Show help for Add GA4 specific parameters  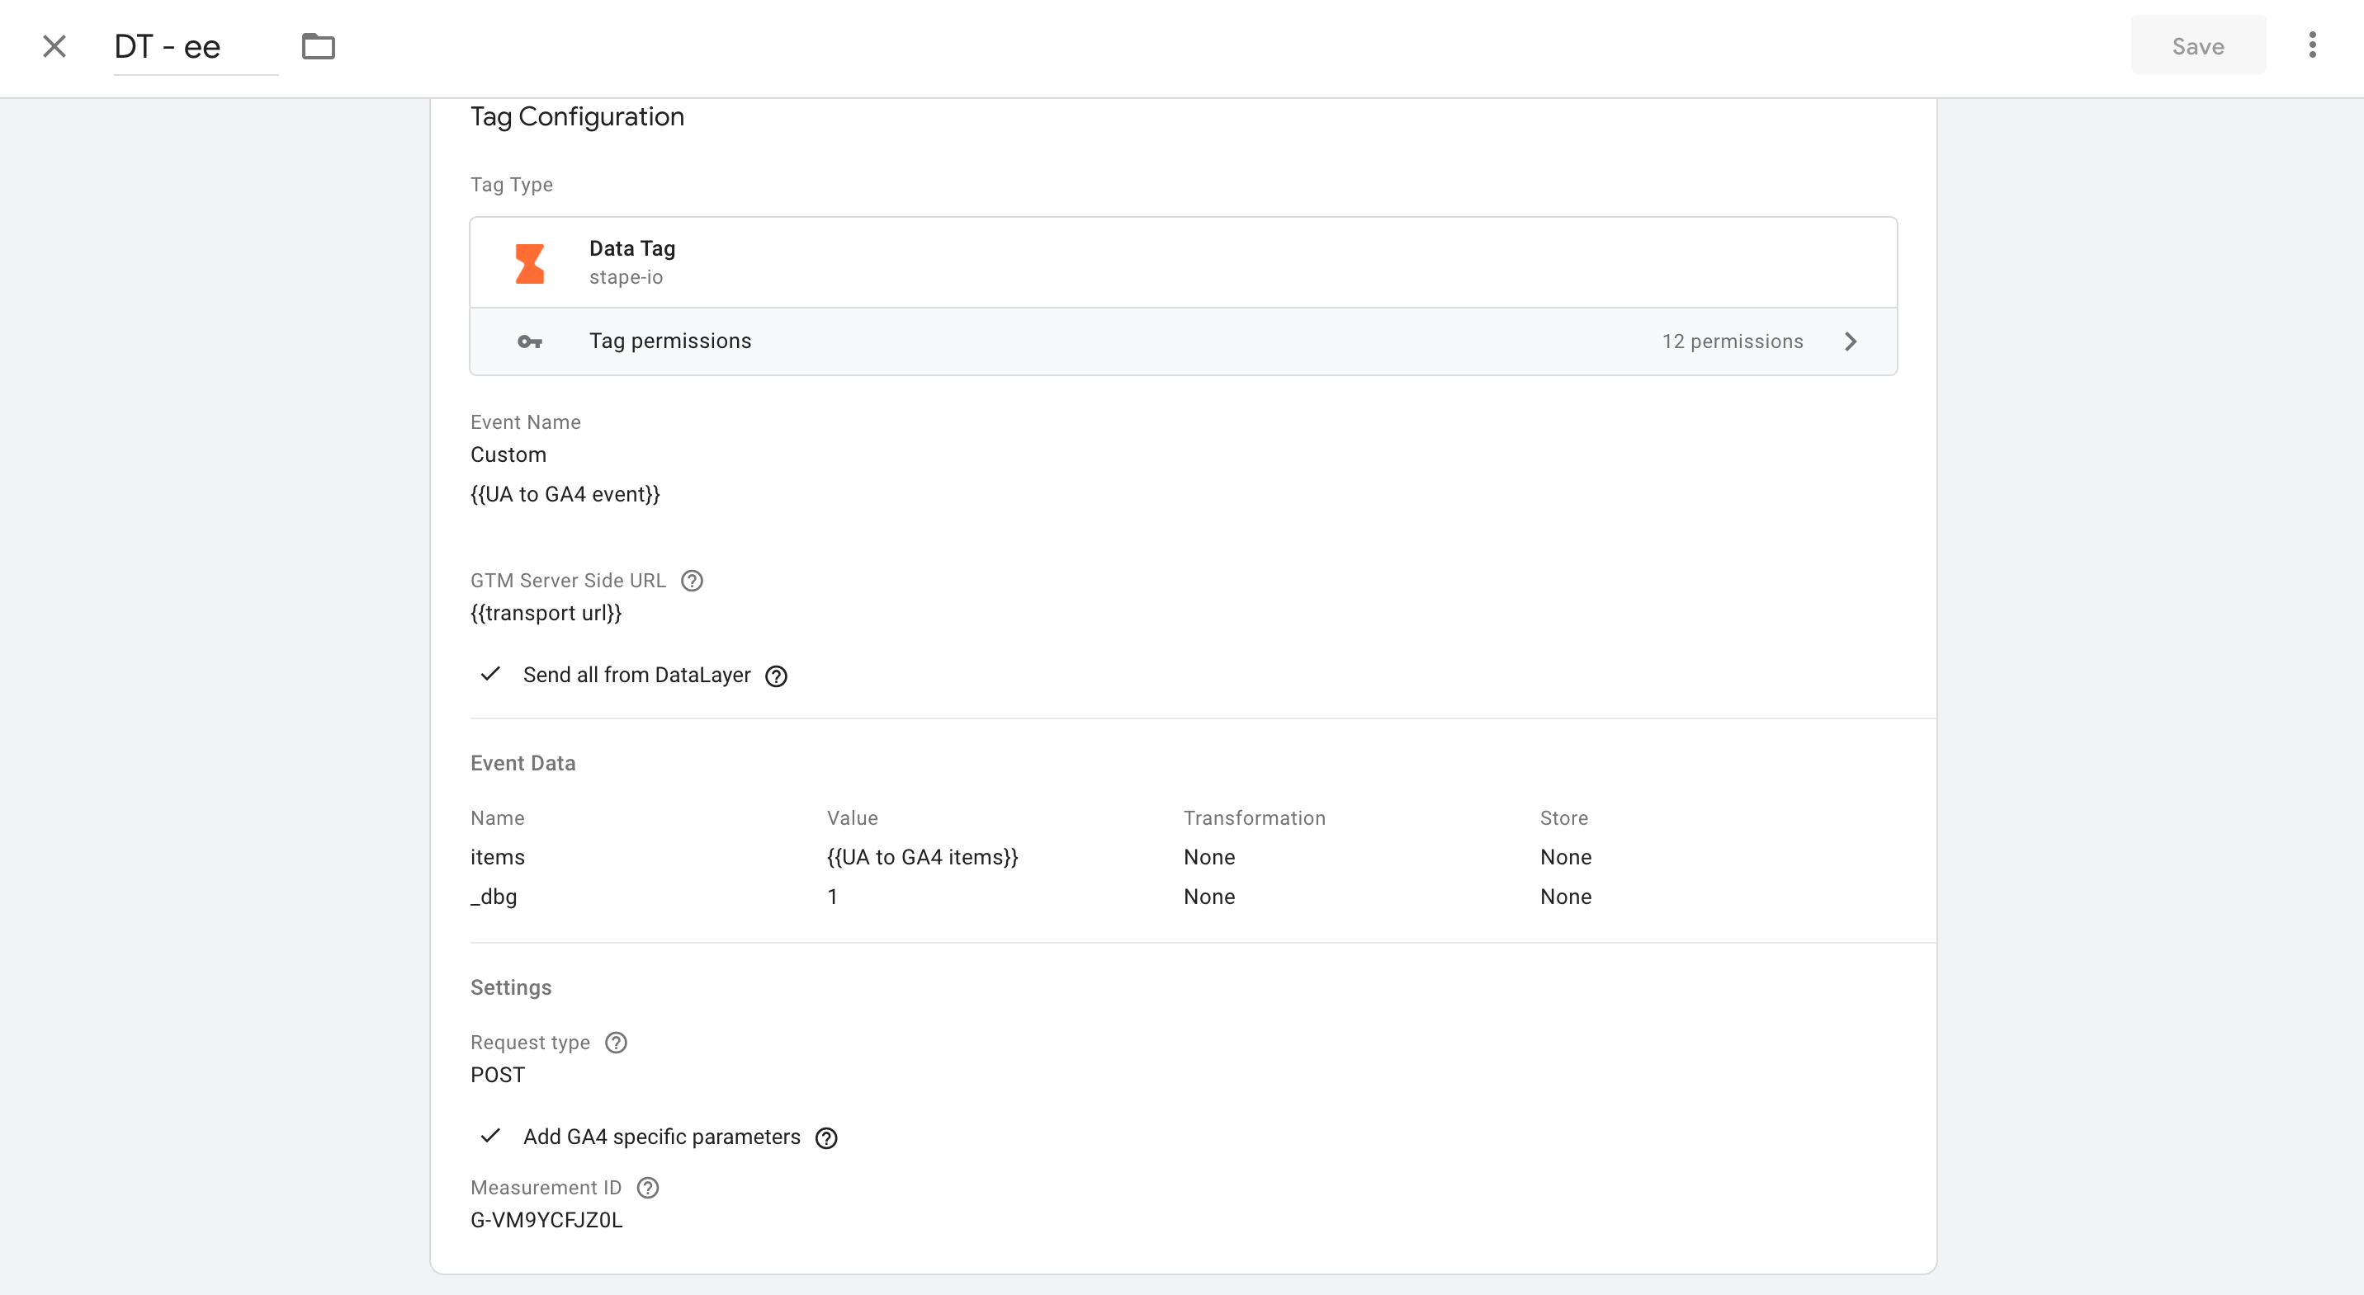tap(826, 1138)
